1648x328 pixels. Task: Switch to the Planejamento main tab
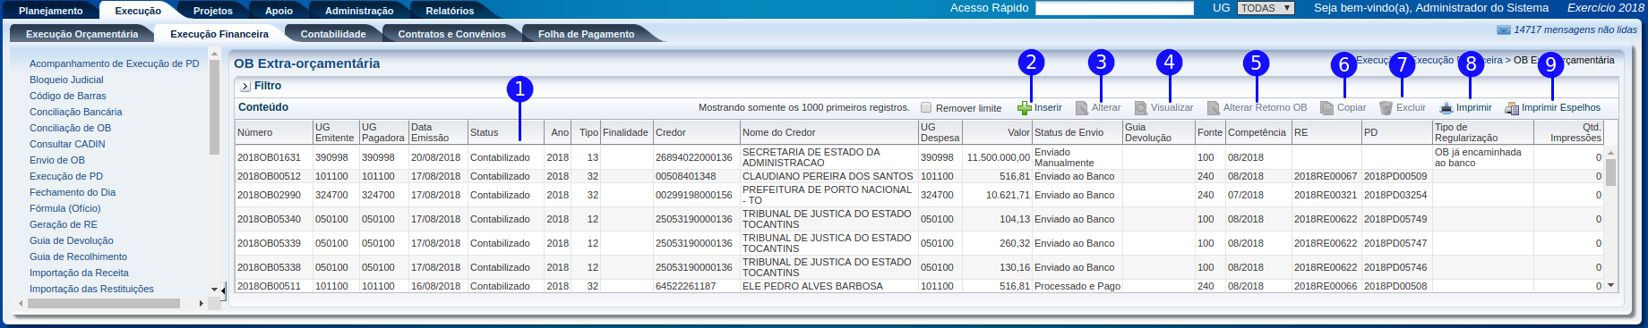tap(51, 11)
